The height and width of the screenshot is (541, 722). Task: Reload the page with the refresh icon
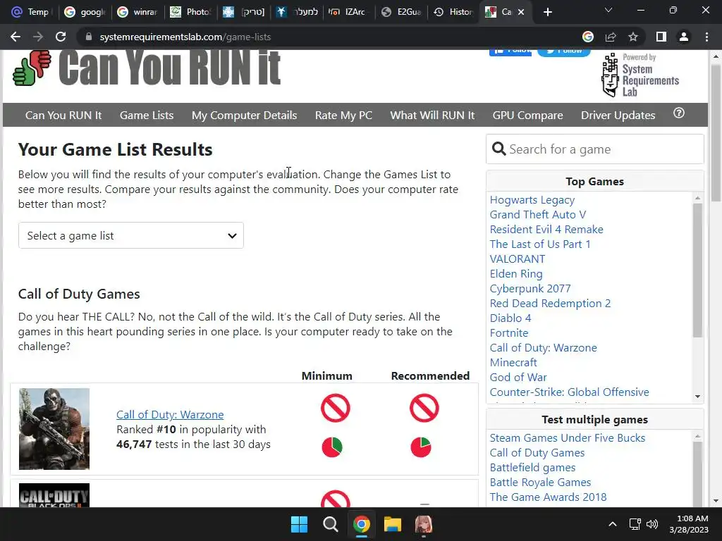click(61, 37)
